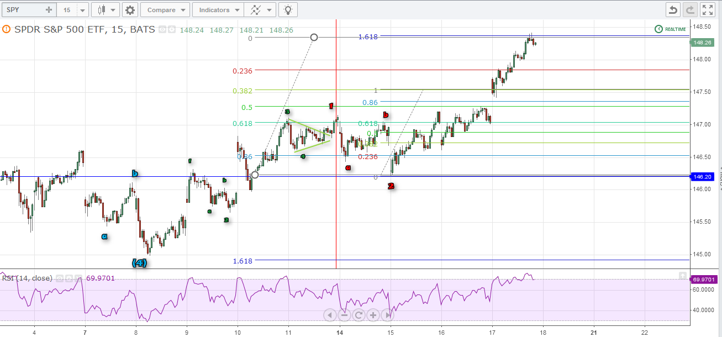Viewport: 722px width, 337px height.
Task: Select the lower Fibonacci anchor circle at 146.20
Action: tap(255, 175)
